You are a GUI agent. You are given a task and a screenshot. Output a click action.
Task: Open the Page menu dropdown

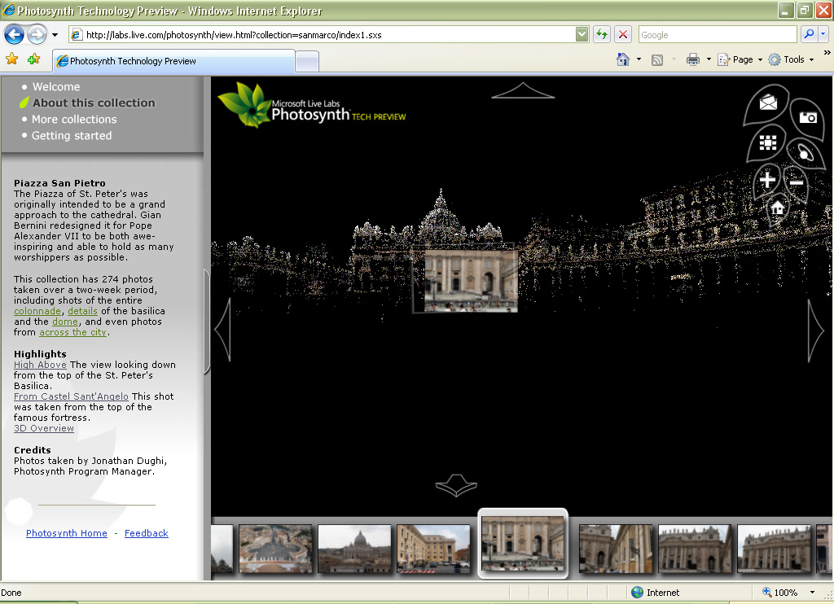[x=740, y=59]
